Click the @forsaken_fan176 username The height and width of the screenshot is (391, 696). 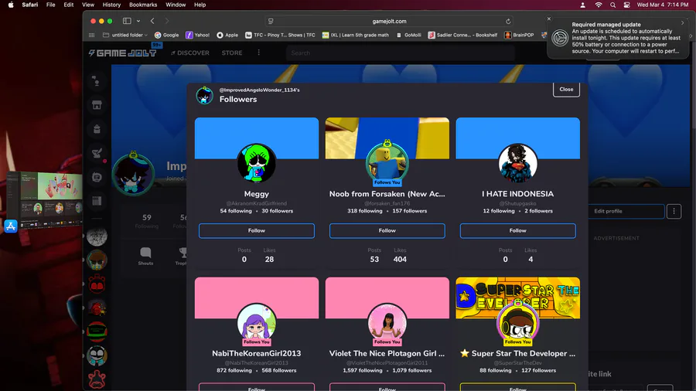coord(387,203)
